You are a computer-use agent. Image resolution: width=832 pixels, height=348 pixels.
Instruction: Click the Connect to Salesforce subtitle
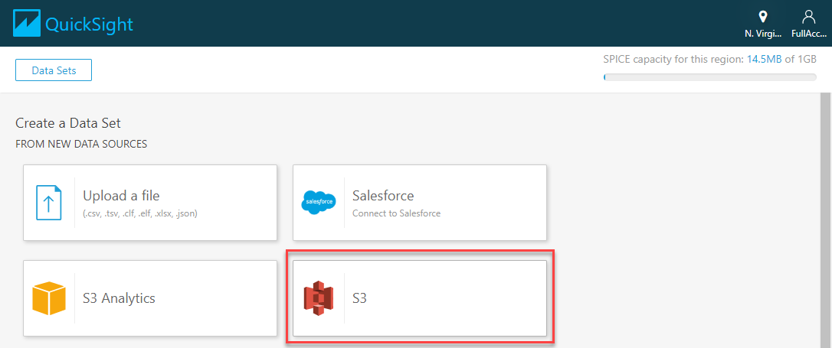[x=396, y=213]
